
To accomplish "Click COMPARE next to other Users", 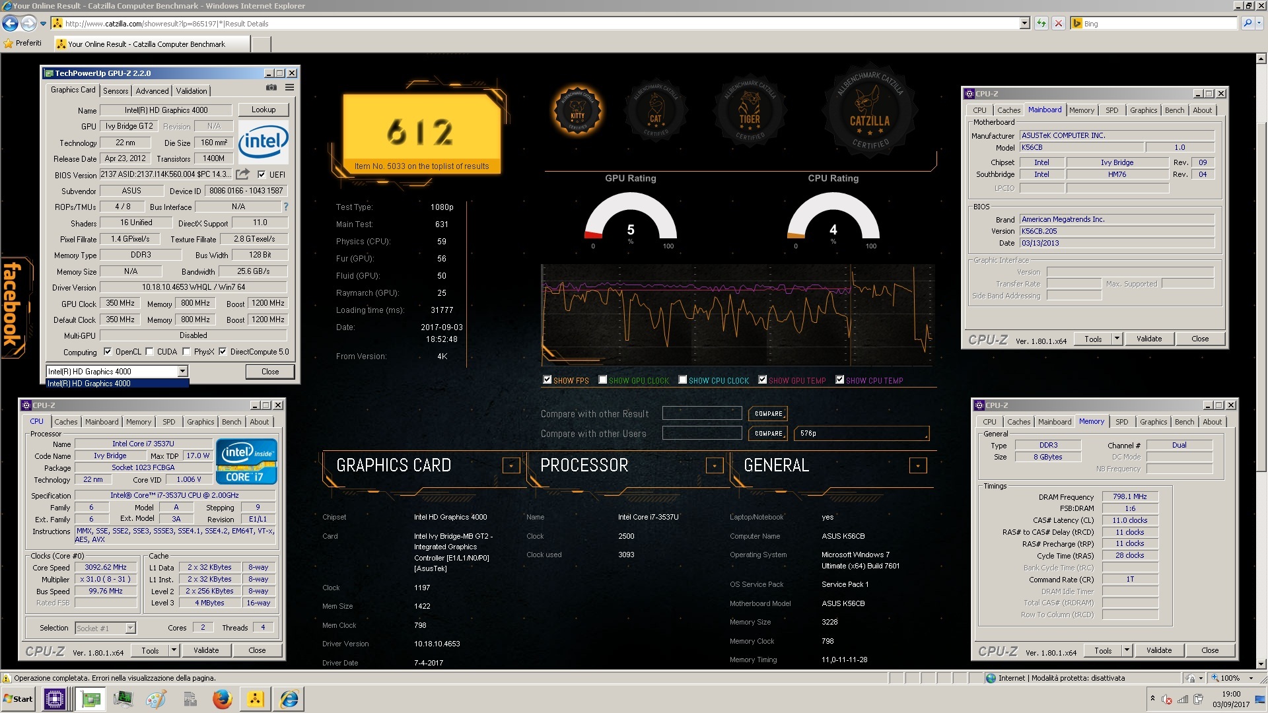I will point(768,434).
